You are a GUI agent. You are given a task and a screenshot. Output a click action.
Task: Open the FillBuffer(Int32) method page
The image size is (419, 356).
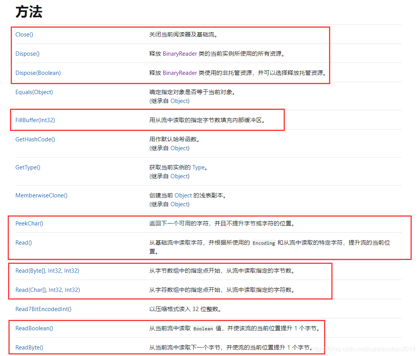point(35,120)
